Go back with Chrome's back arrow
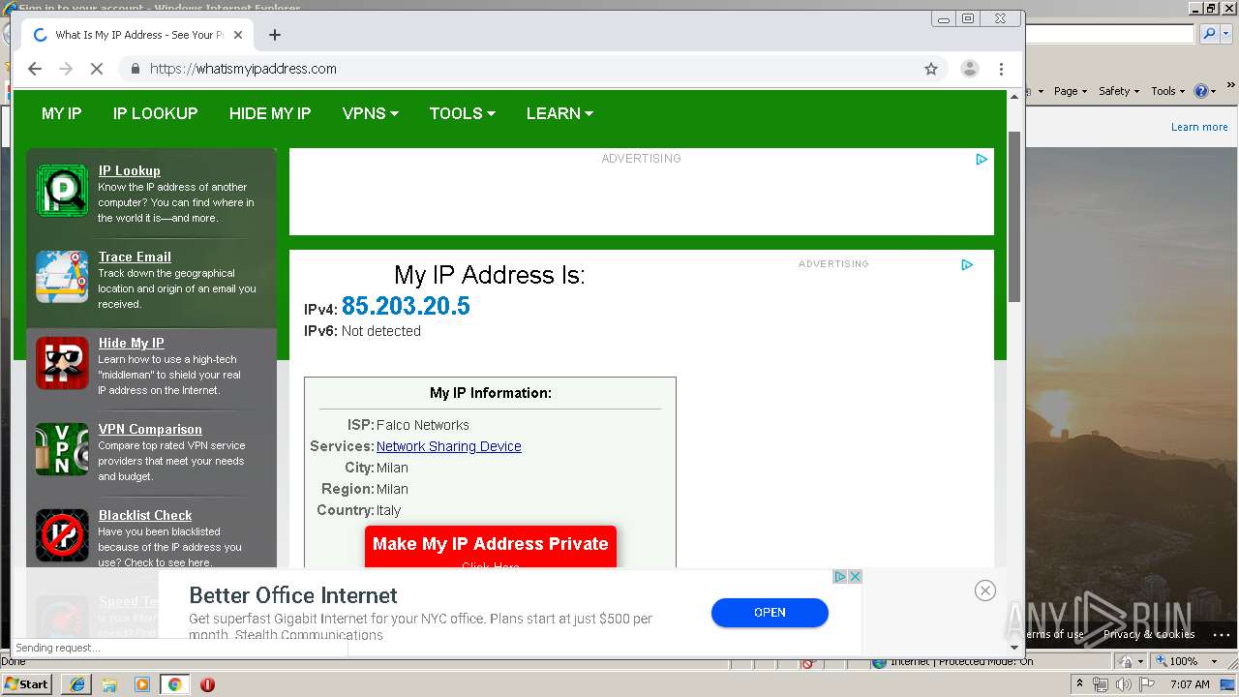 click(35, 69)
